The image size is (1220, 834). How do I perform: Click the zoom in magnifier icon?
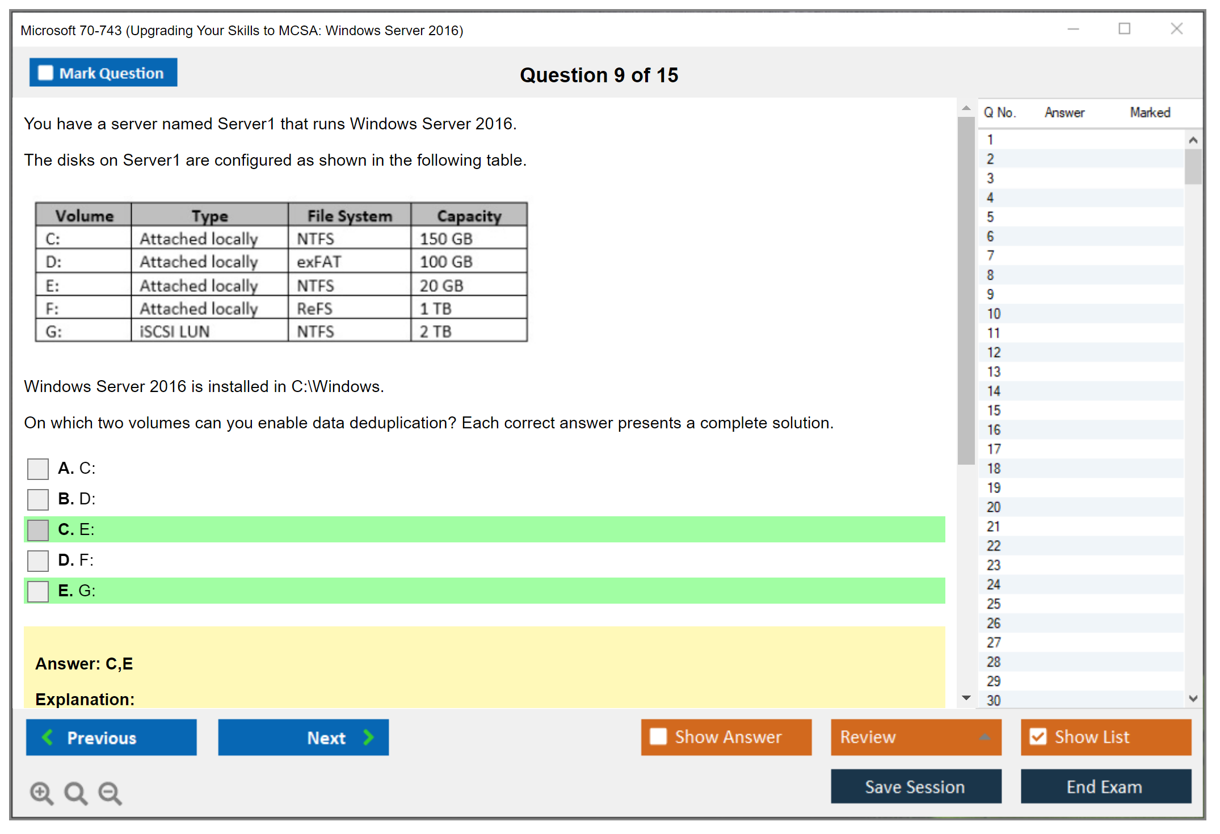pyautogui.click(x=41, y=793)
